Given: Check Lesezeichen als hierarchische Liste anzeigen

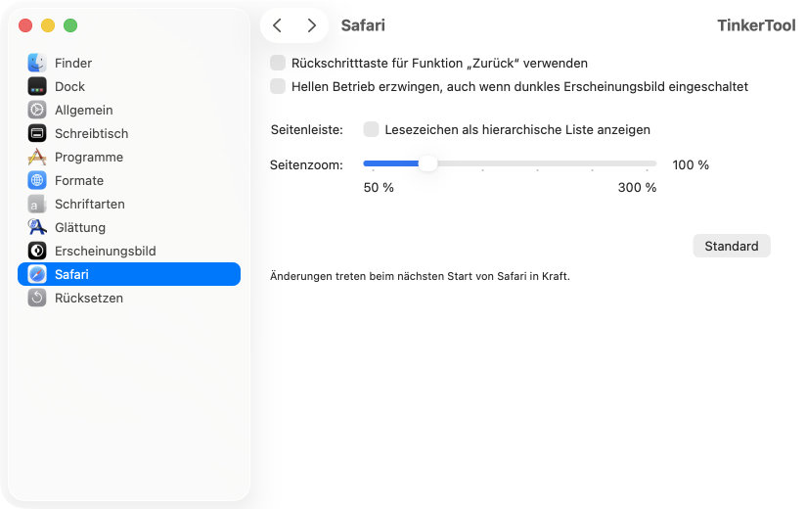Looking at the screenshot, I should [371, 129].
